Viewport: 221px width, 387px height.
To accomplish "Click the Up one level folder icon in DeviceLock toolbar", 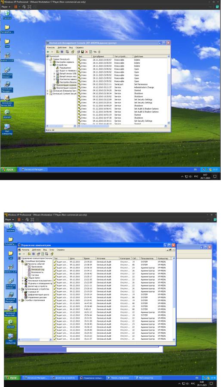I will [58, 52].
